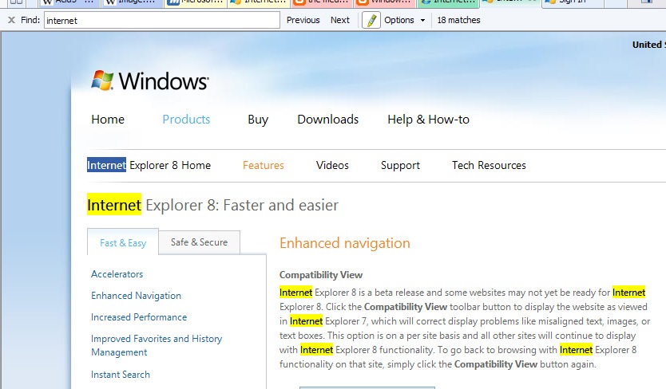Switch to the Fast & Easy tab
Image resolution: width=666 pixels, height=389 pixels.
123,242
